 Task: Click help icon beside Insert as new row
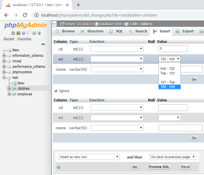click(x=58, y=167)
